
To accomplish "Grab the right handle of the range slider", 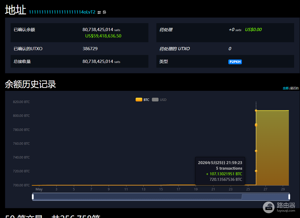I will click(289, 197).
